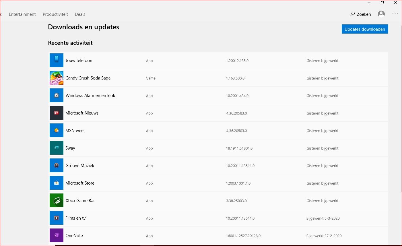Image resolution: width=402 pixels, height=246 pixels.
Task: Select the Groove Muziek name
Action: point(80,166)
